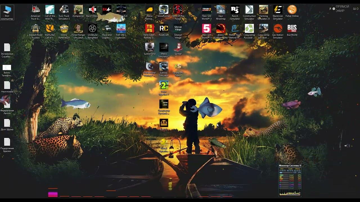Launch Metro Simulator 2 icon
The image size is (360, 202).
coord(164,50)
